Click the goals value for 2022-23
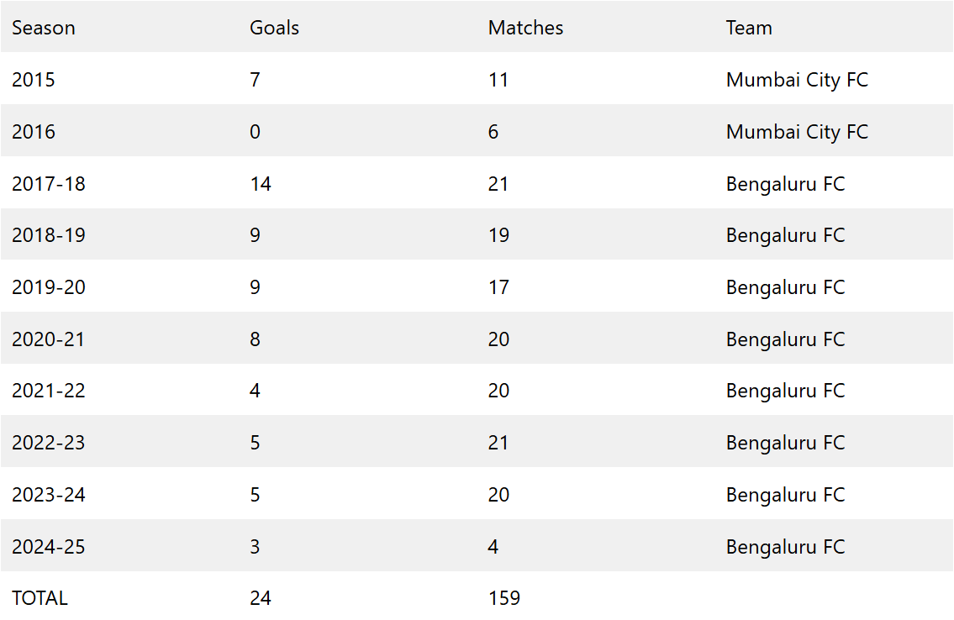Screen dimensions: 954x620 click(x=255, y=443)
